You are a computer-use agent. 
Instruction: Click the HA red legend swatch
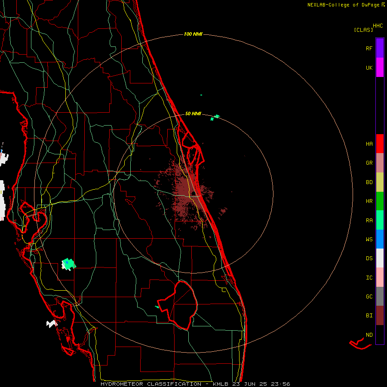pos(380,144)
